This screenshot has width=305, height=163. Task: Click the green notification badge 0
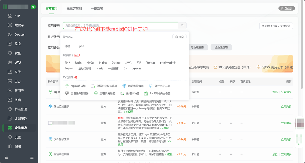point(33,7)
